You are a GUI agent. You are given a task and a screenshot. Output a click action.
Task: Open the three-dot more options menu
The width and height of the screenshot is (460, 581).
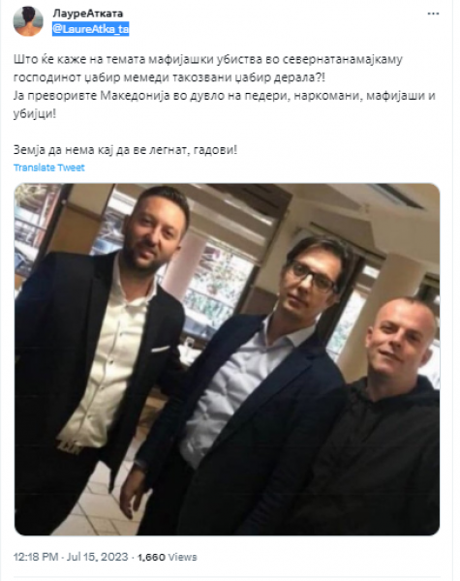pos(433,14)
